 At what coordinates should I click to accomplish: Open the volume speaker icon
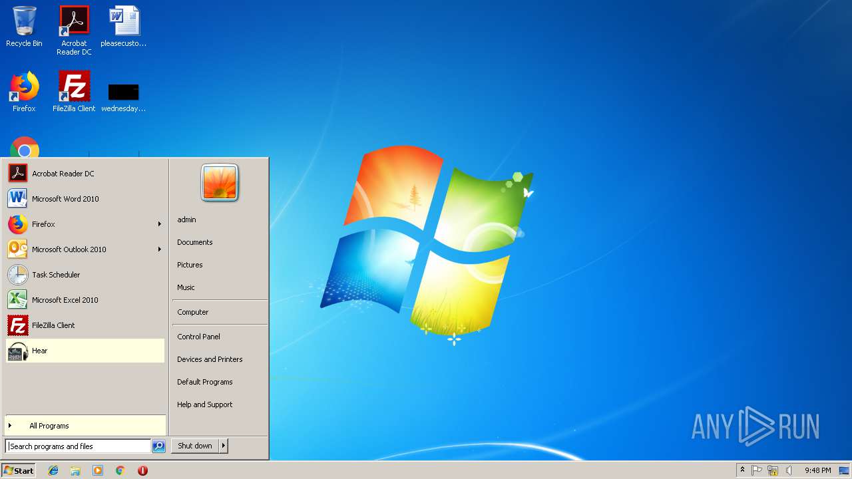coord(789,470)
